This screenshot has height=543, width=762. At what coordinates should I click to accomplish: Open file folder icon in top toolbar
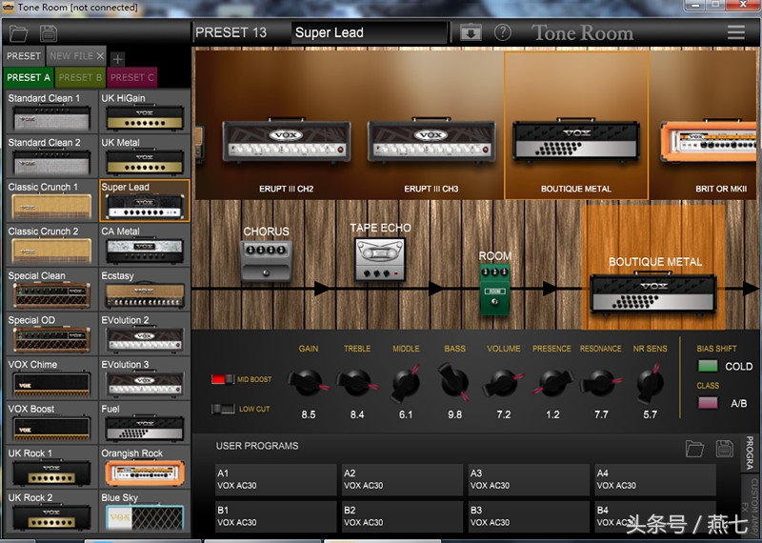pos(18,33)
